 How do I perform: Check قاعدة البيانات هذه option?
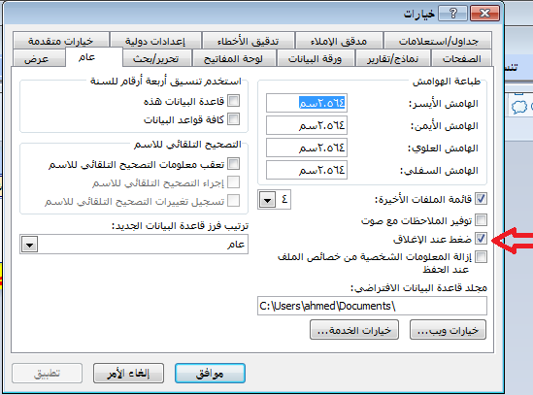click(234, 101)
